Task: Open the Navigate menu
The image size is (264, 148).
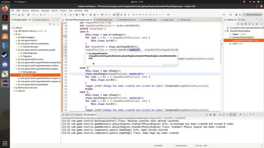Action: click(45, 10)
